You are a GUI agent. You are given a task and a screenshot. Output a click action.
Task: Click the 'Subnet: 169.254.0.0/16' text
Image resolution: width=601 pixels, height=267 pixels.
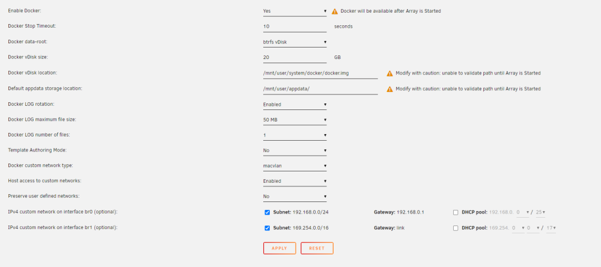(x=301, y=228)
